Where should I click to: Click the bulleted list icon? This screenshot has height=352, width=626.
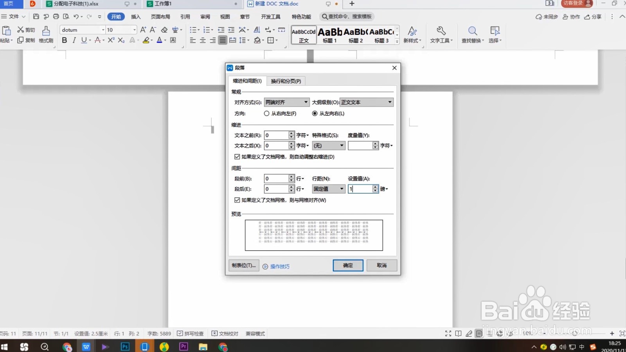(x=193, y=30)
